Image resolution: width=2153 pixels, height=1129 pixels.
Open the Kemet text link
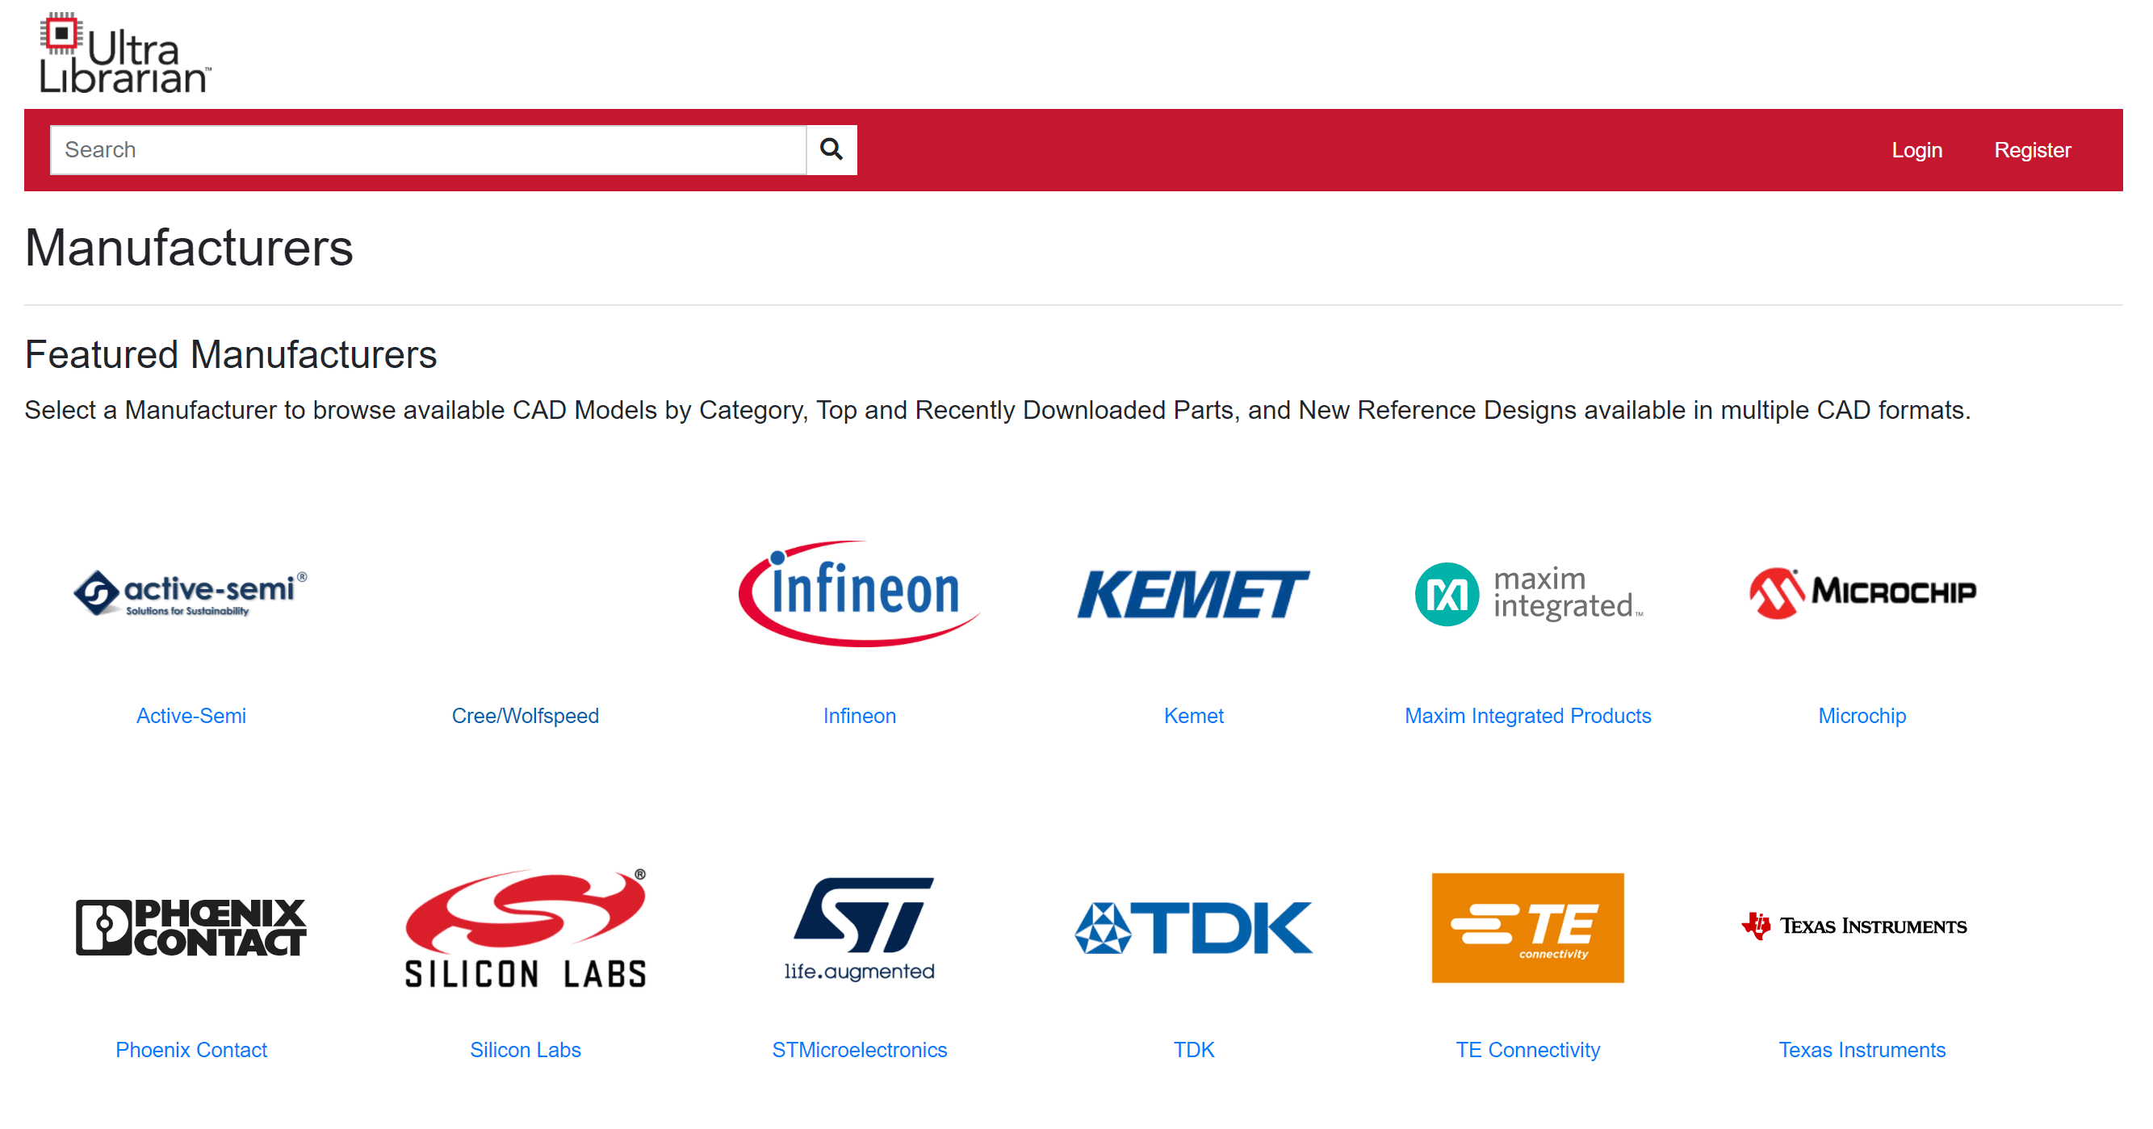(1193, 716)
